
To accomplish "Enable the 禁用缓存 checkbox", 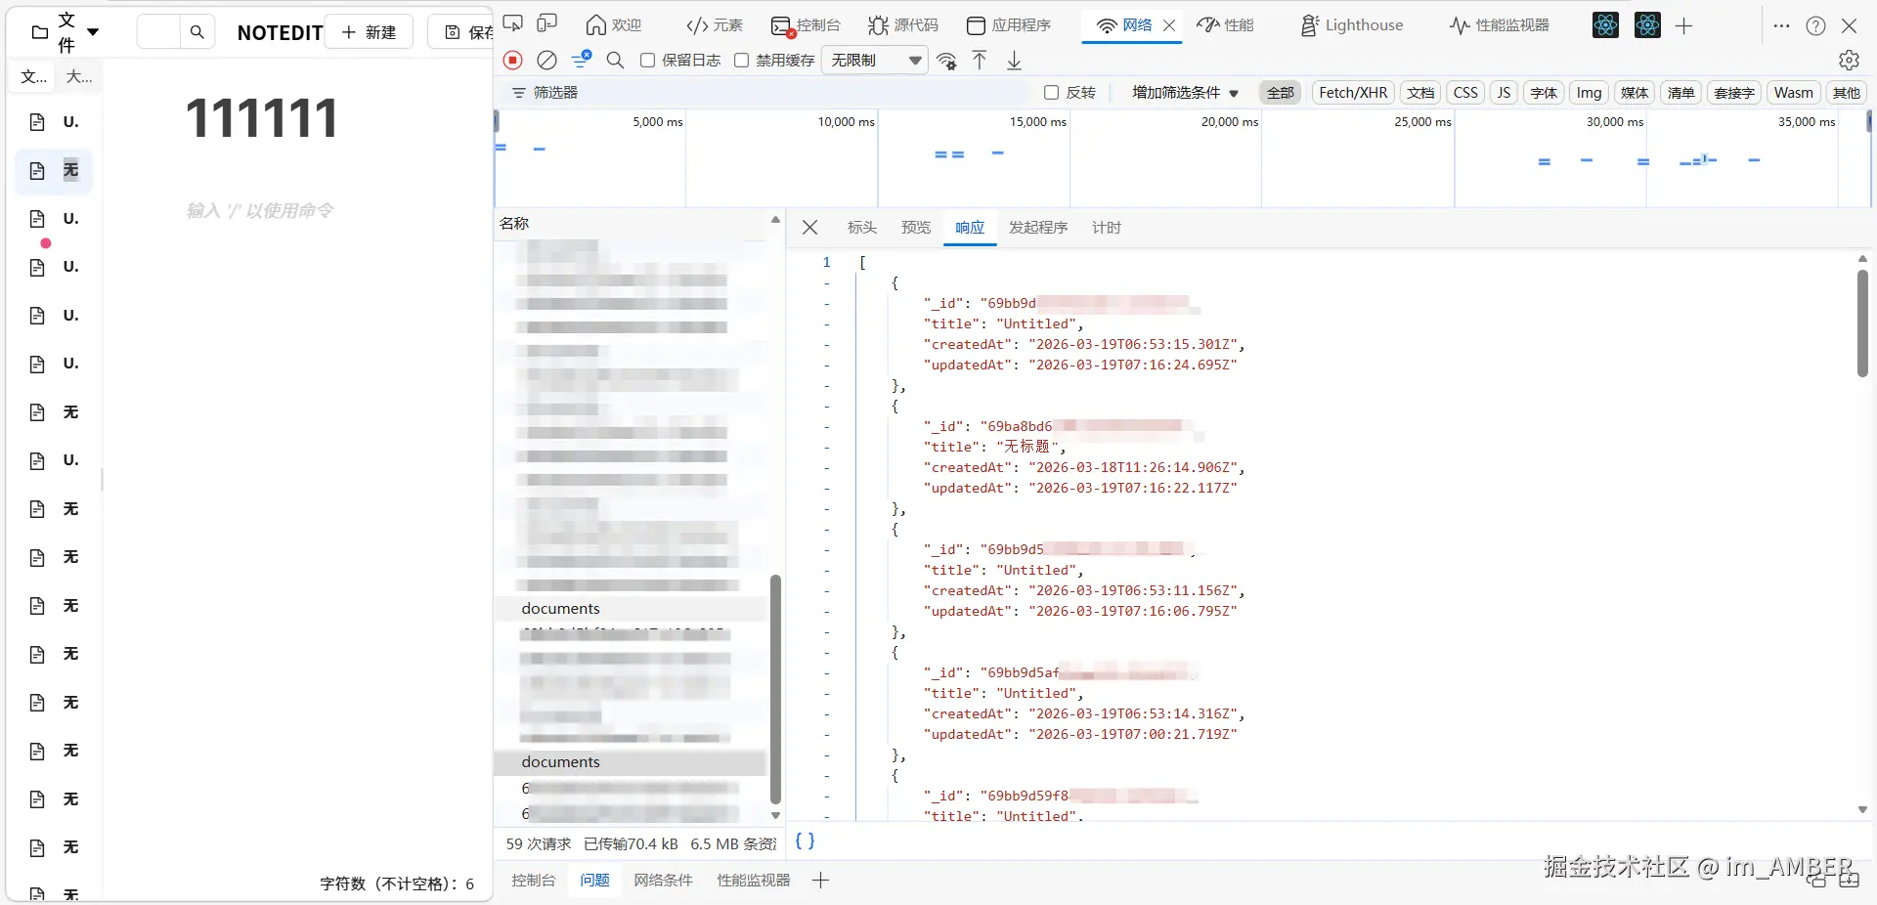I will point(741,61).
